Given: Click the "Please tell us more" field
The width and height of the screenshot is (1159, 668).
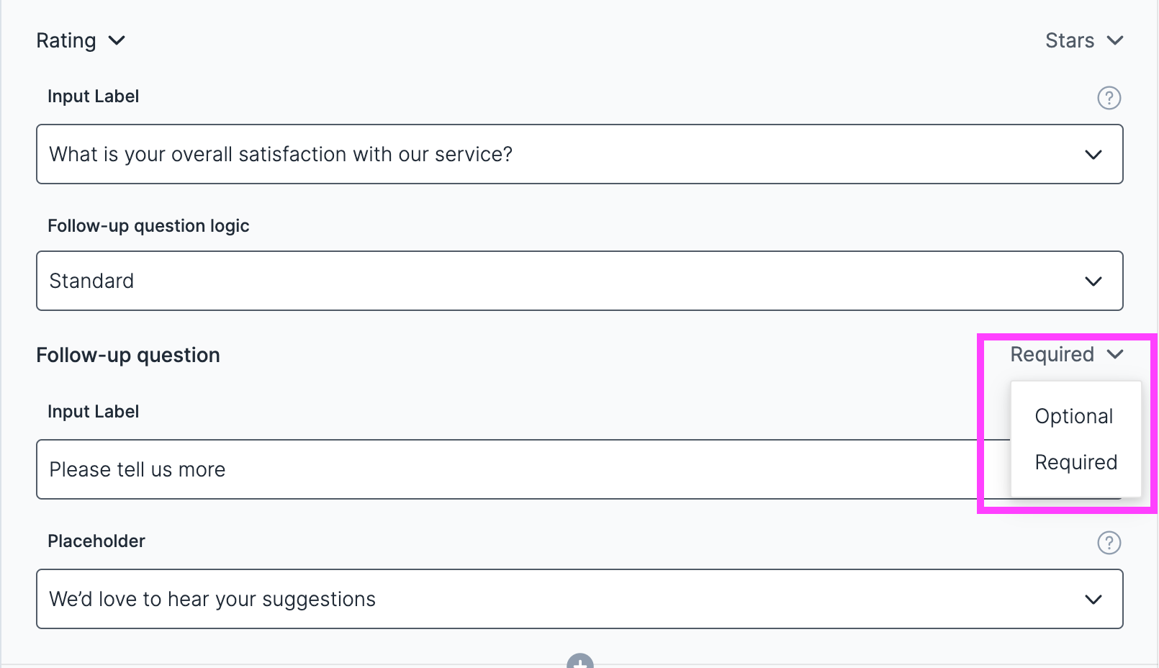Looking at the screenshot, I should (x=504, y=469).
